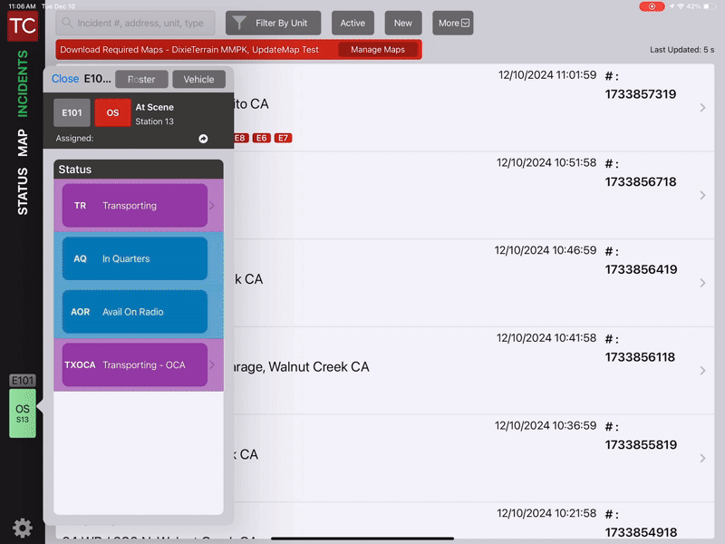This screenshot has width=725, height=544.
Task: Select the Filter By Unit funnel icon
Action: point(237,23)
